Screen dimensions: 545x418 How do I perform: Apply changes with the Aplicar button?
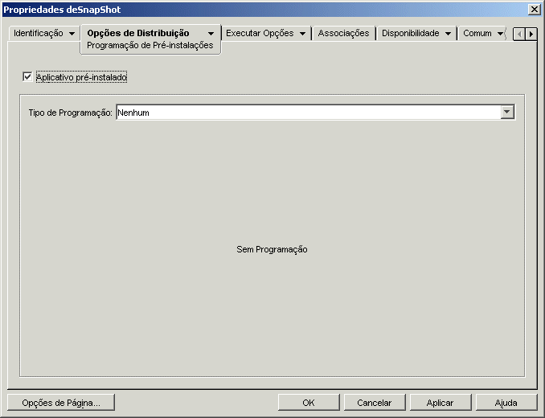pyautogui.click(x=440, y=403)
